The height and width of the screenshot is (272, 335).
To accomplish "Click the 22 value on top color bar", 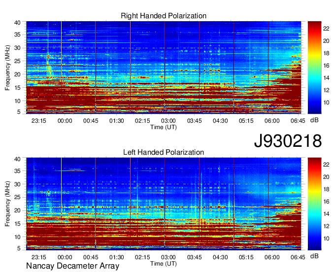I will (x=326, y=29).
